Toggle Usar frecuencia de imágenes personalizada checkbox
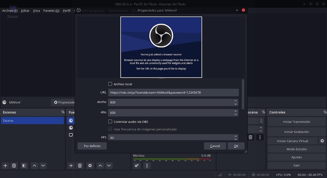327x178 pixels. 110,129
